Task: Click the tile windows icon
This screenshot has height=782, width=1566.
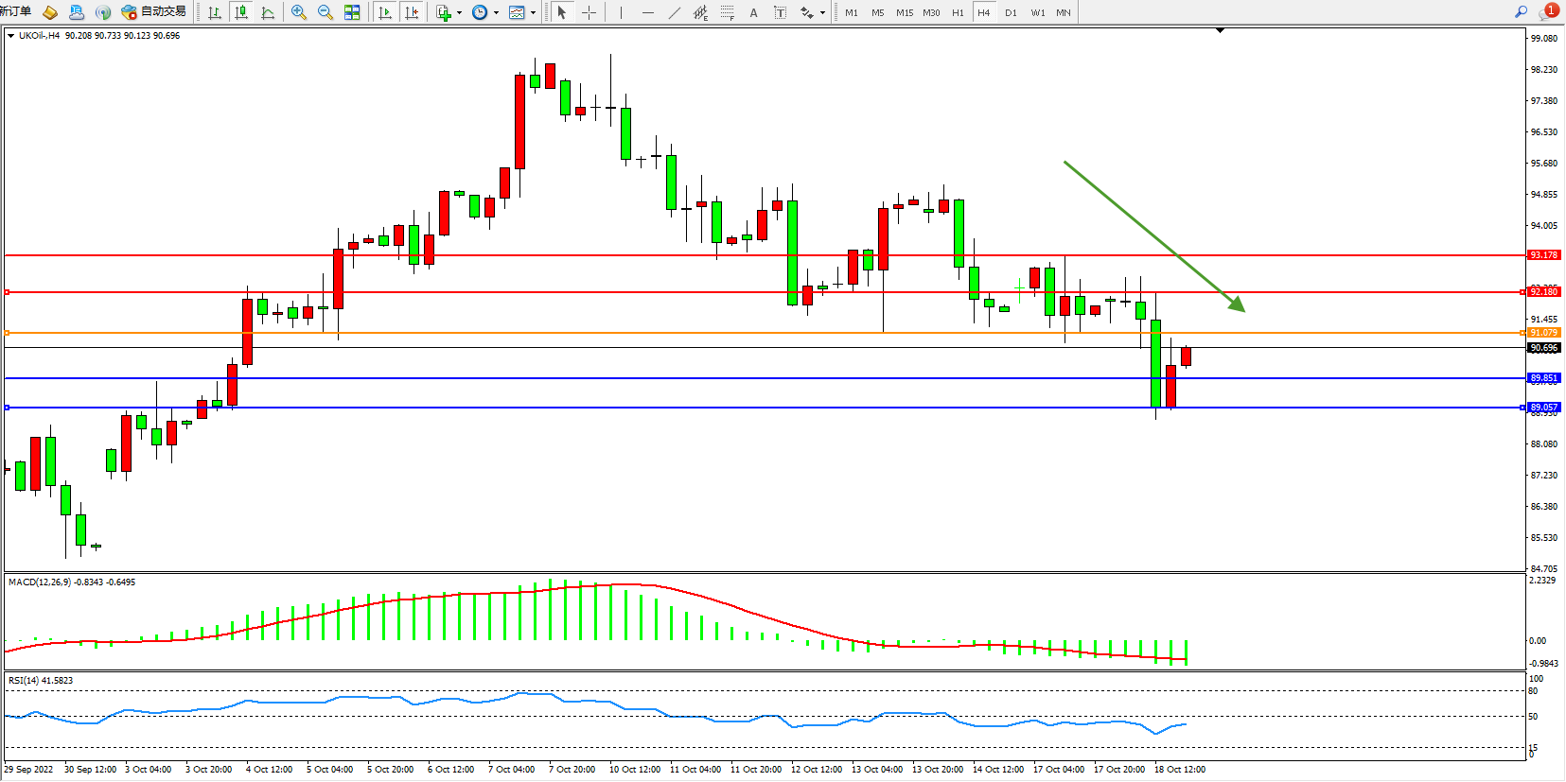Action: tap(352, 12)
